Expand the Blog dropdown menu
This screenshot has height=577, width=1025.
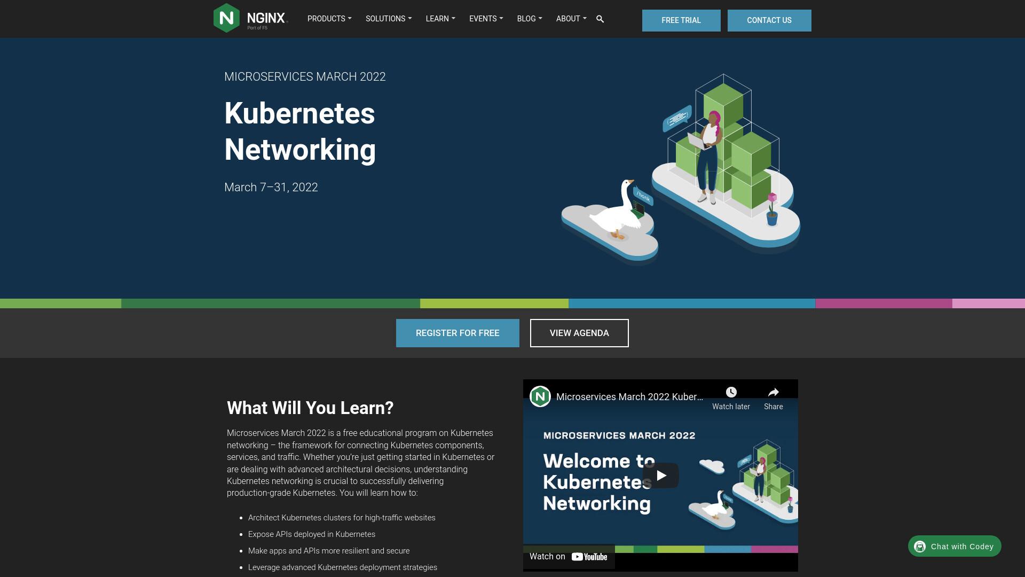530,19
